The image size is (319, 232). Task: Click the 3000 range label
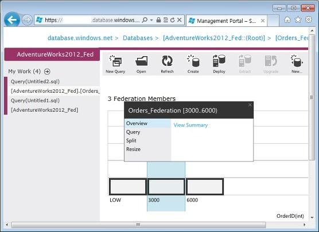[x=154, y=200]
